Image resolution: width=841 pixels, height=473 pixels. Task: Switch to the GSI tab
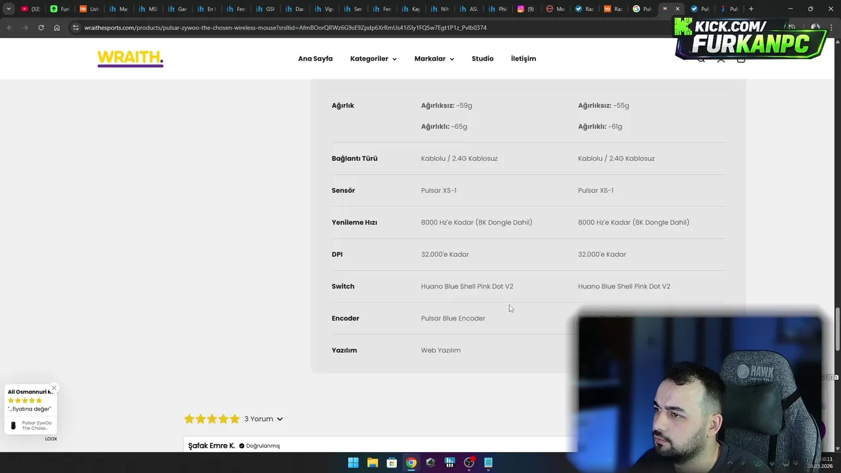point(265,9)
